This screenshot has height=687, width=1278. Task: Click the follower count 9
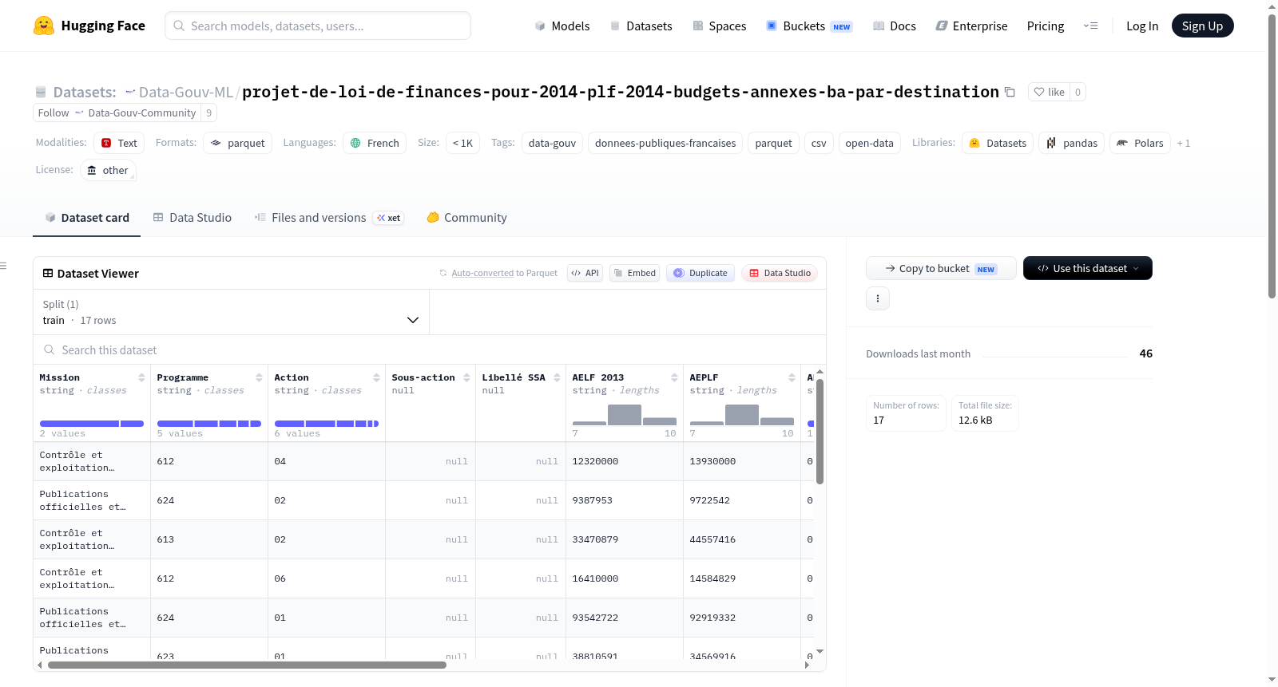point(209,113)
